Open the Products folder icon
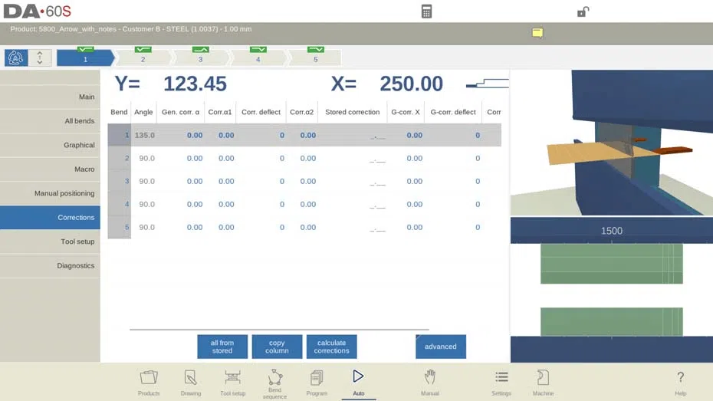This screenshot has height=401, width=713. pos(149,383)
